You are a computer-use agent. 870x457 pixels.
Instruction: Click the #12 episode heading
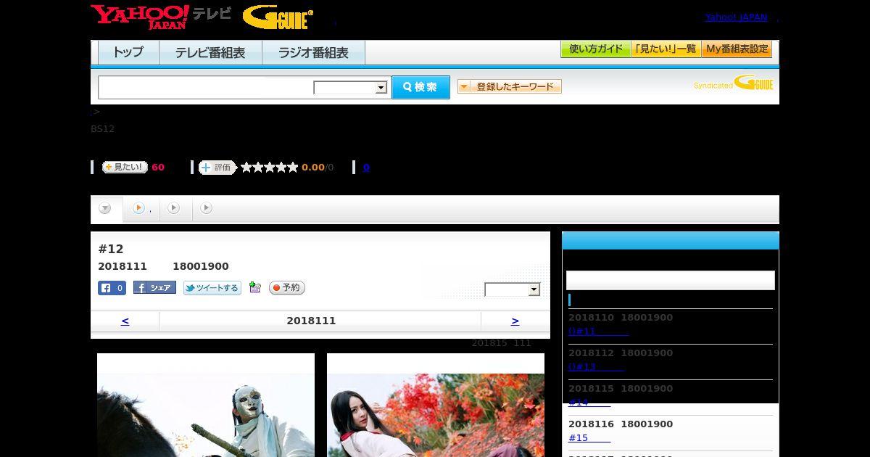point(111,249)
